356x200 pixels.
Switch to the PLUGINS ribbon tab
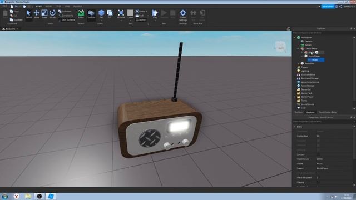pos(78,6)
